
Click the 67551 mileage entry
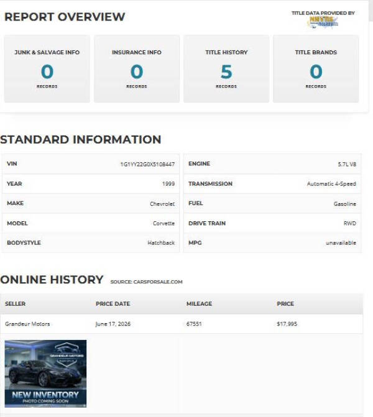194,324
